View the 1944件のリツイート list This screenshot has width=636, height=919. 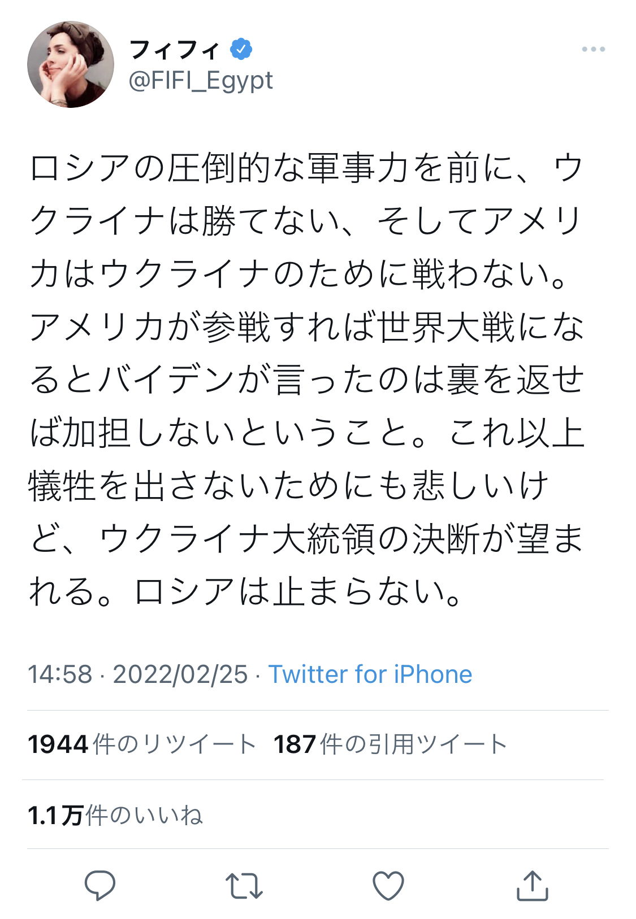142,744
